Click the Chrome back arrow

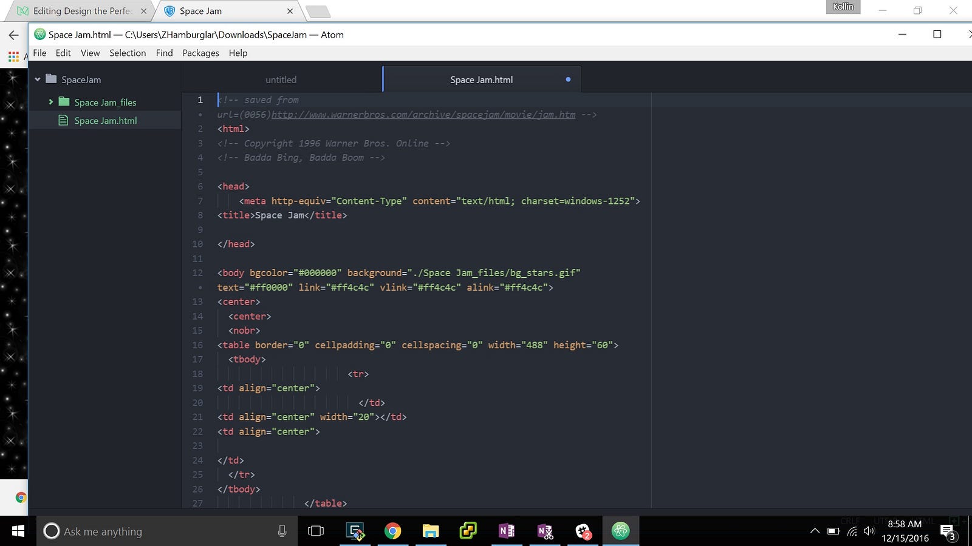[x=13, y=35]
